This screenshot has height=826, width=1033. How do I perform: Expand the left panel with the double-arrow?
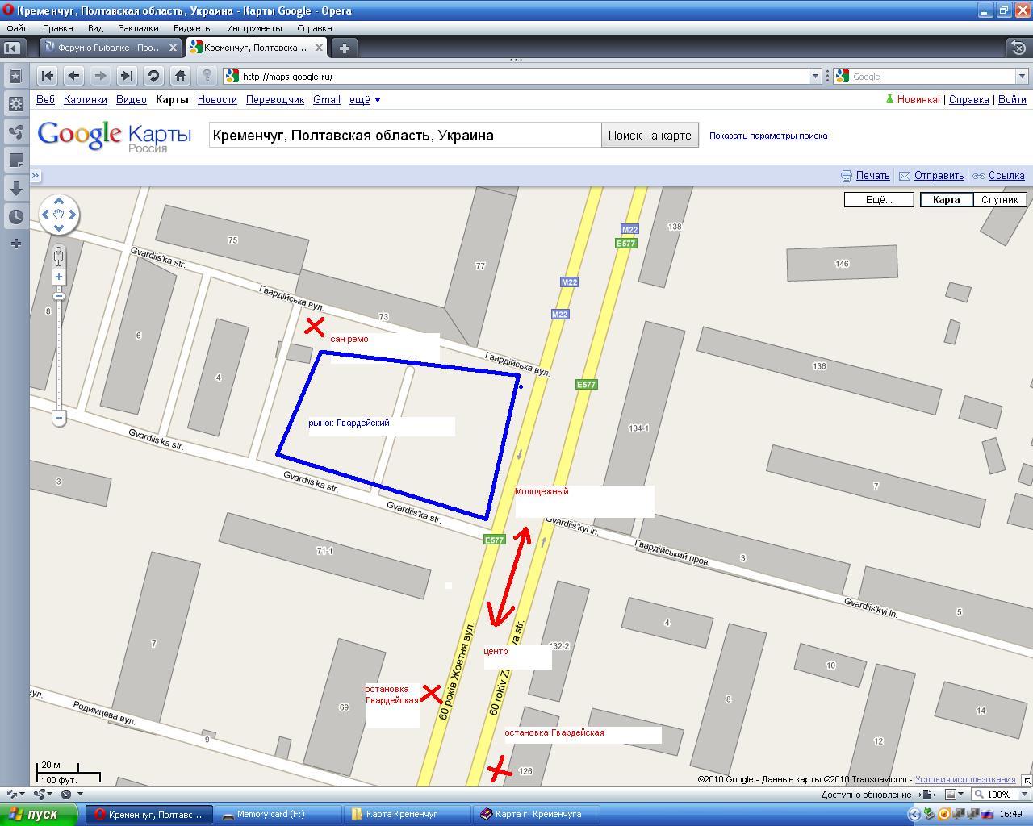click(x=36, y=175)
